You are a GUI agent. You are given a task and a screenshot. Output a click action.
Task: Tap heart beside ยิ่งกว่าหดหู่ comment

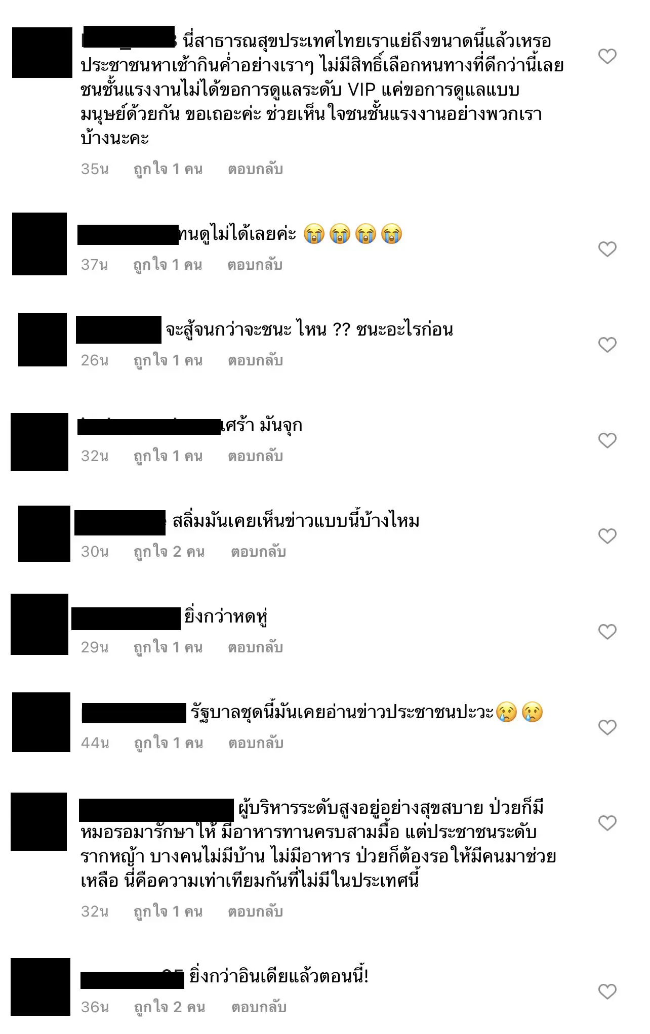(x=607, y=632)
